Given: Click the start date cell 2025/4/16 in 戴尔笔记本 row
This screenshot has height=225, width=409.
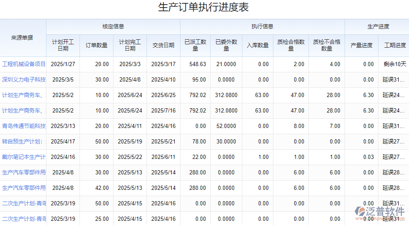Looking at the screenshot, I should pos(63,157).
